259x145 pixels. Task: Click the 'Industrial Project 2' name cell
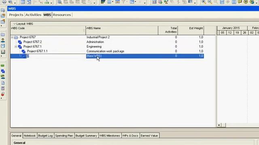pos(122,37)
